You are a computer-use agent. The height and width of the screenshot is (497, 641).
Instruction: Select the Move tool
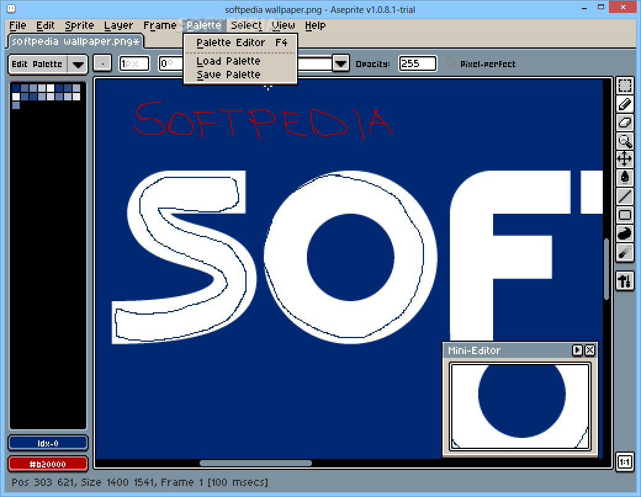(x=624, y=159)
